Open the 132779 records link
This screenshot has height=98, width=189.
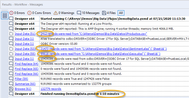tap(51, 89)
